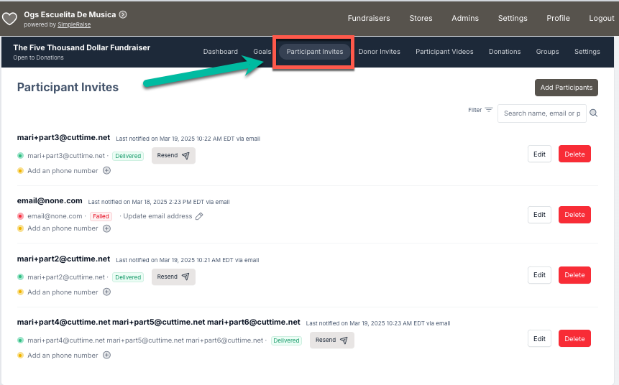Screen dimensions: 619x385
Task: Delete the mari+part2@cuttime.net invite
Action: (x=574, y=275)
